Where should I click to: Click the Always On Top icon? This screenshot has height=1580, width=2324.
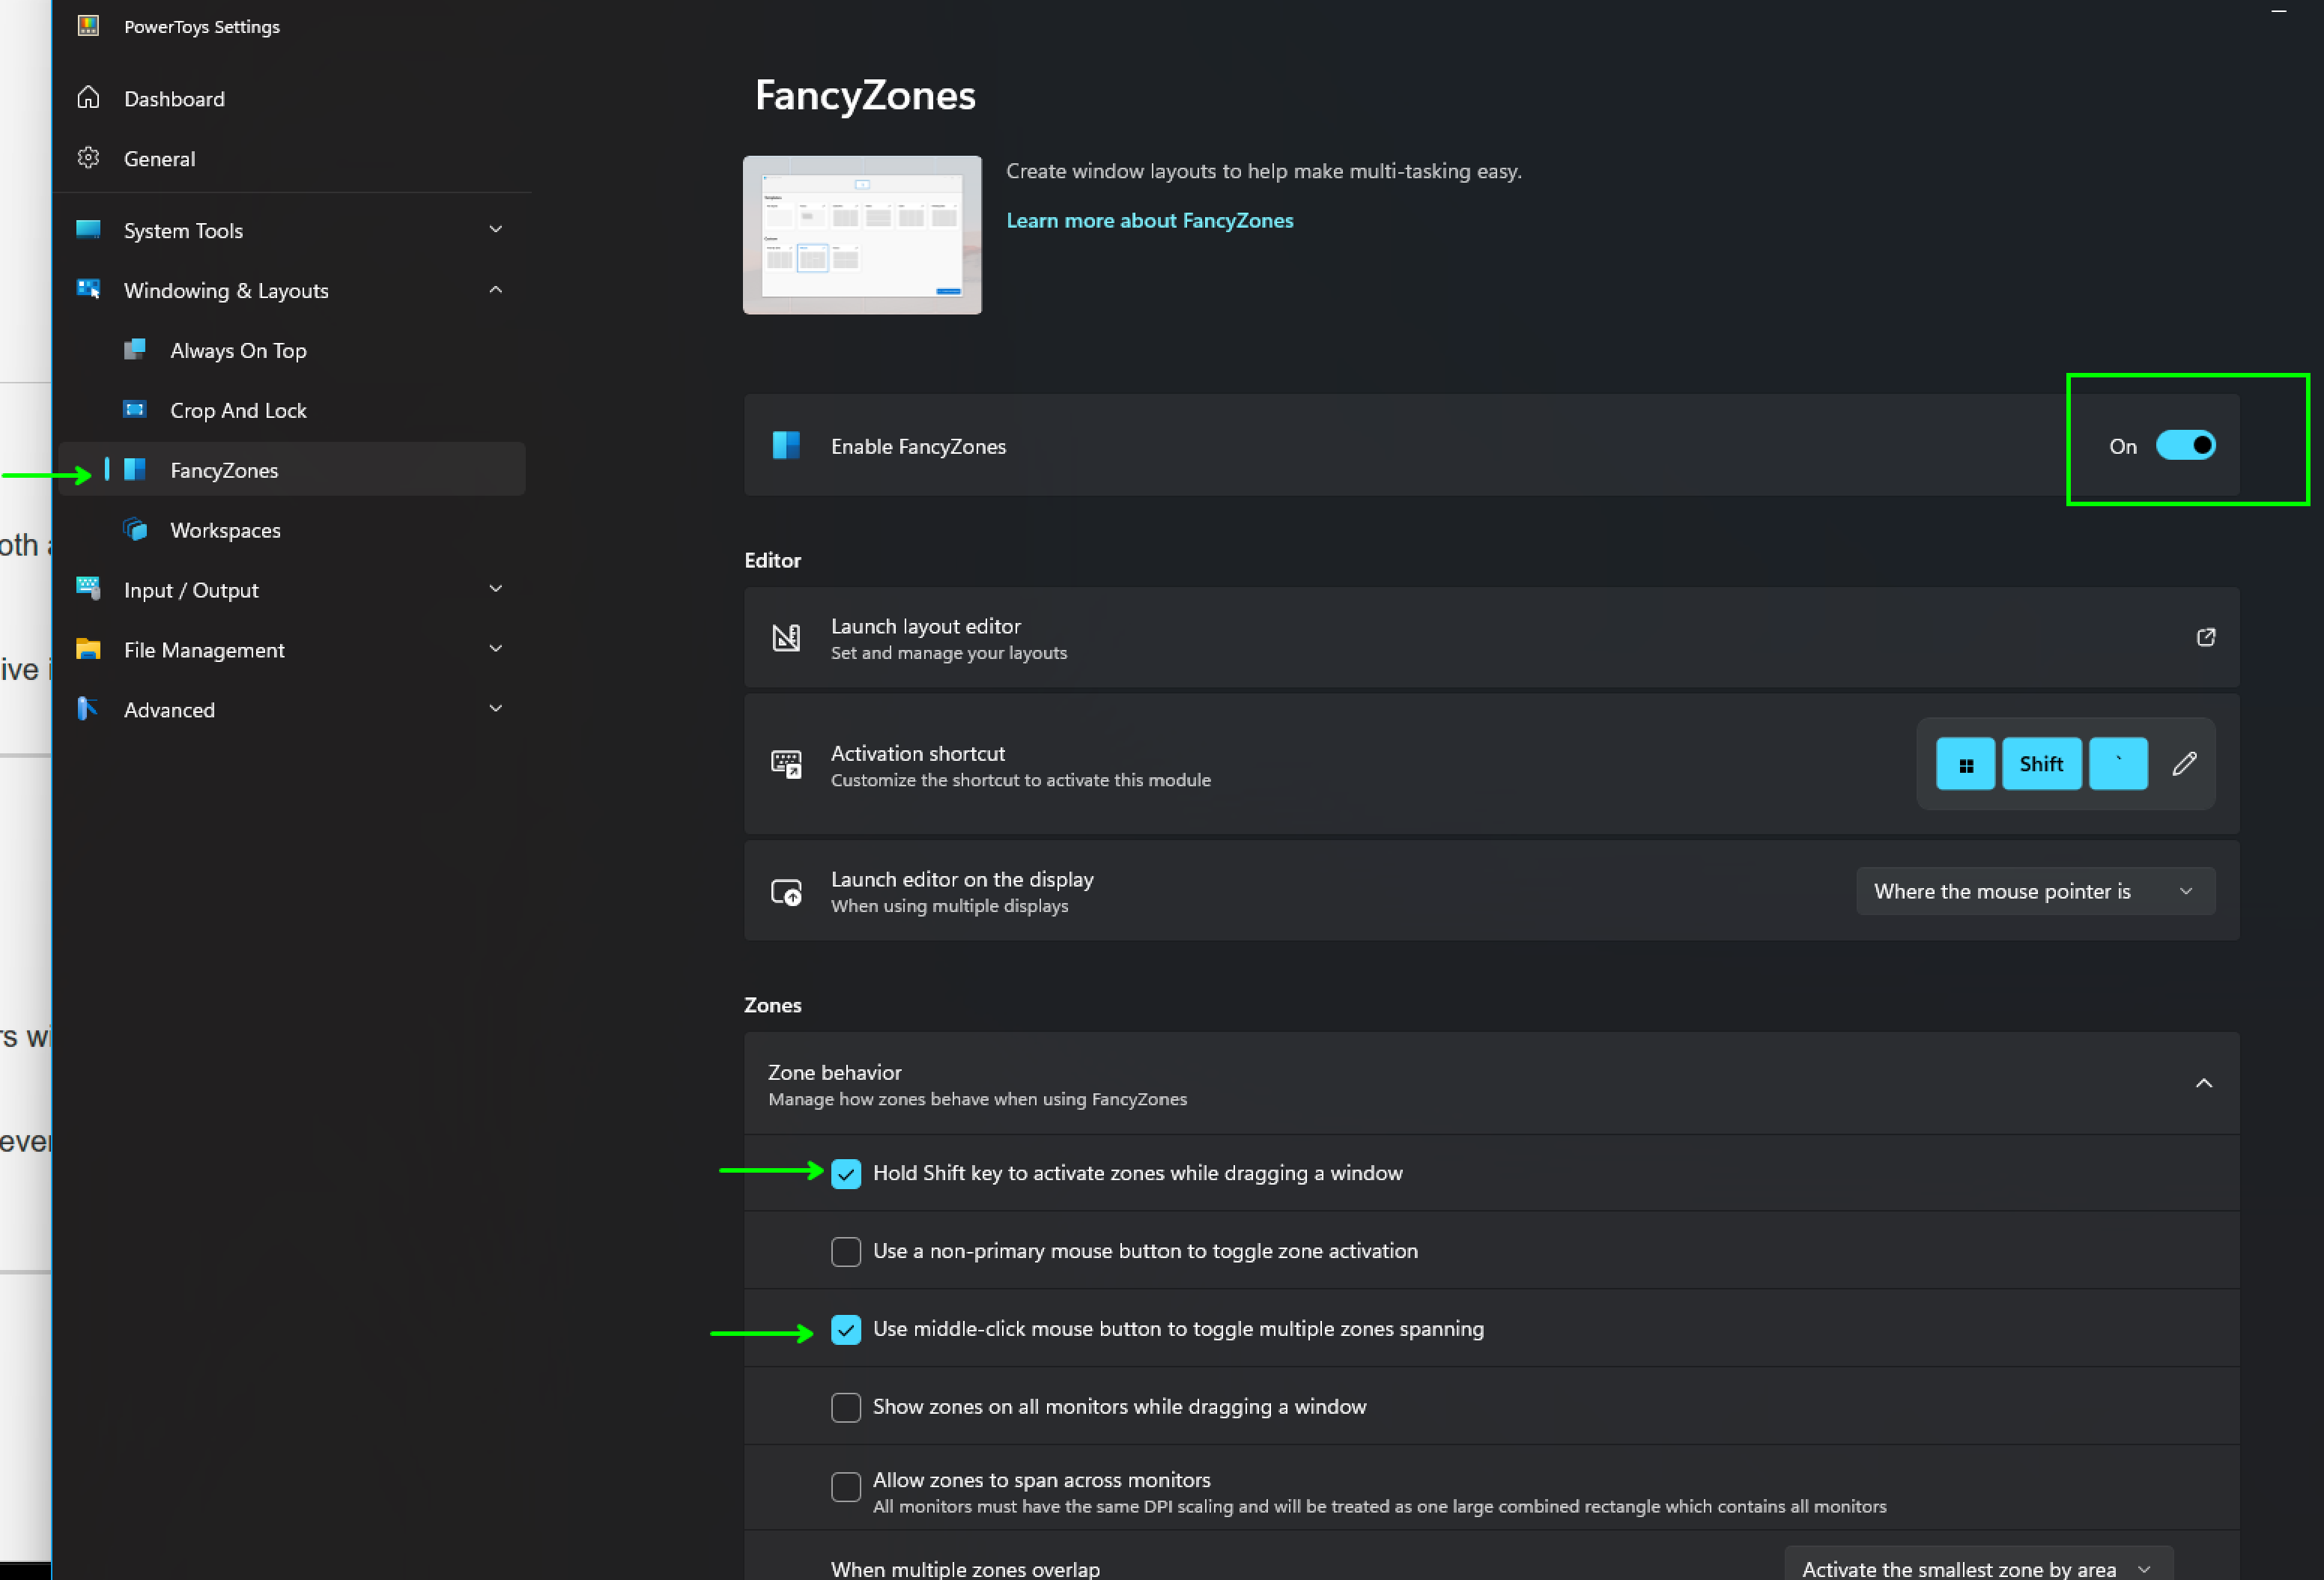tap(135, 349)
